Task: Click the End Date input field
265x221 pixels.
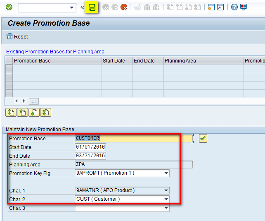Action: [x=90, y=156]
